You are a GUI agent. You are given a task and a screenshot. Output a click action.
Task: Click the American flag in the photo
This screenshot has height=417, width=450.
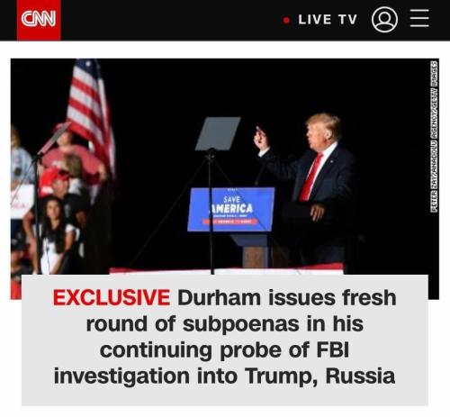(91, 117)
